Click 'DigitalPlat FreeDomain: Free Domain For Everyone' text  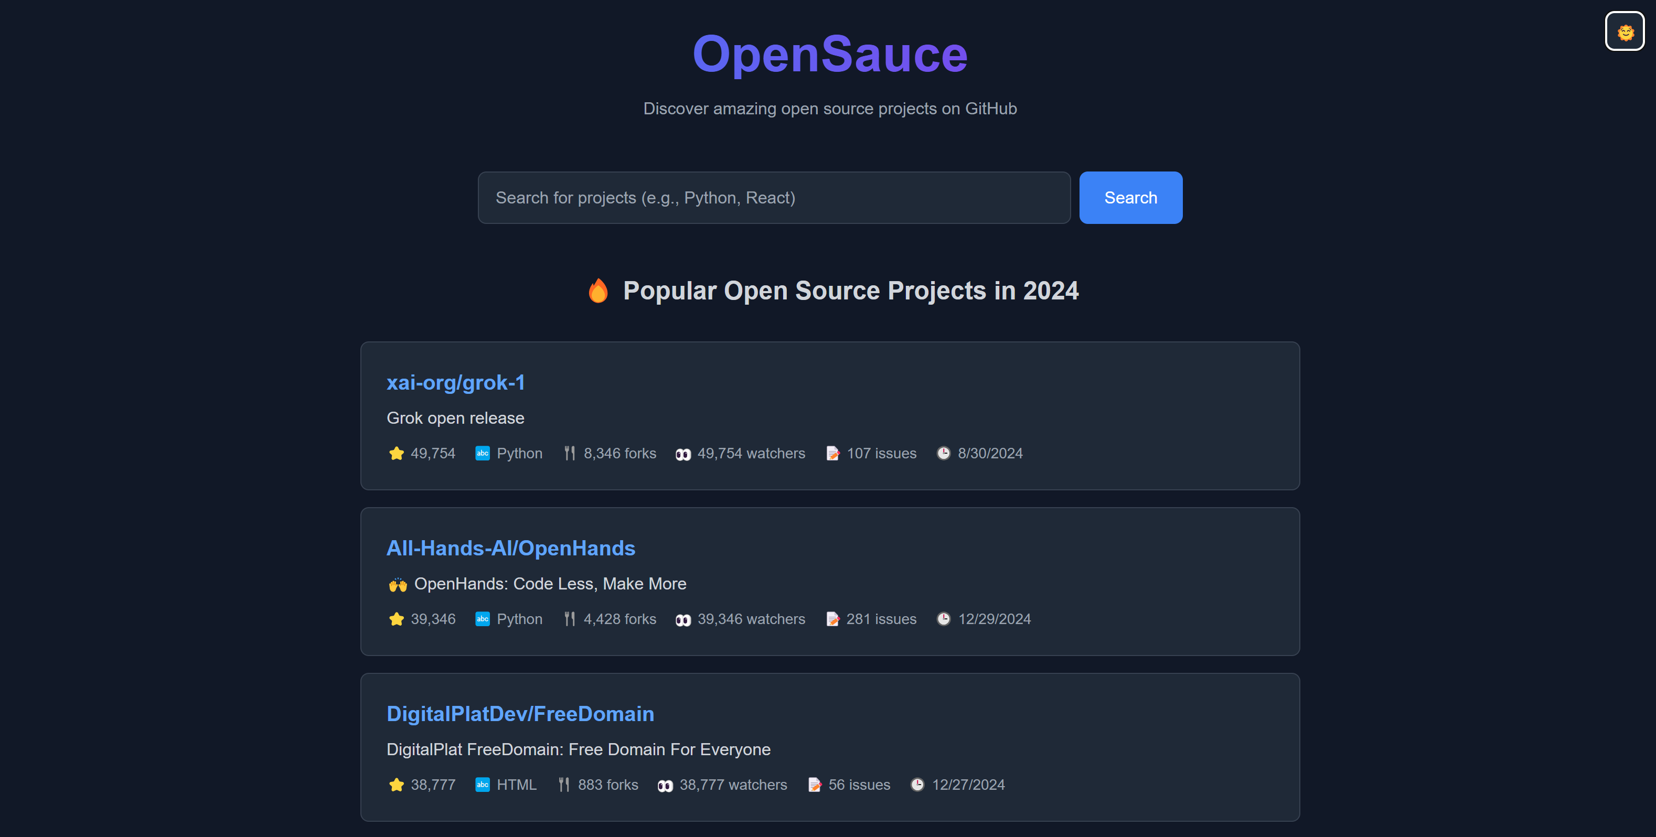click(579, 749)
